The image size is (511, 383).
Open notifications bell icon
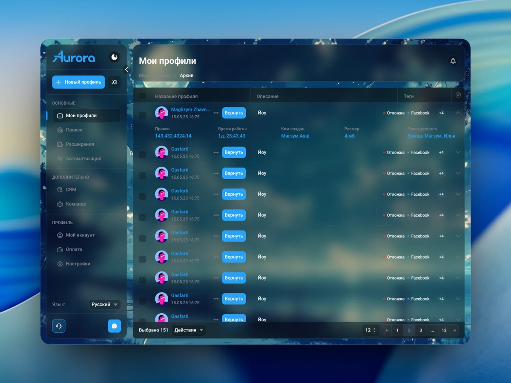point(453,61)
